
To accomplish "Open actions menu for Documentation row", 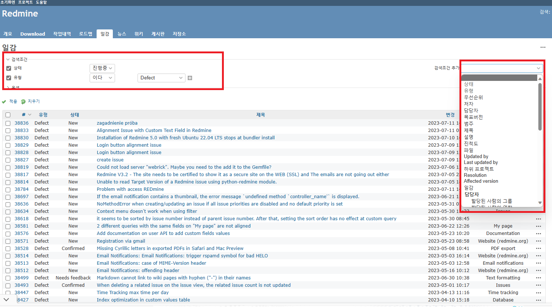I will click(539, 233).
